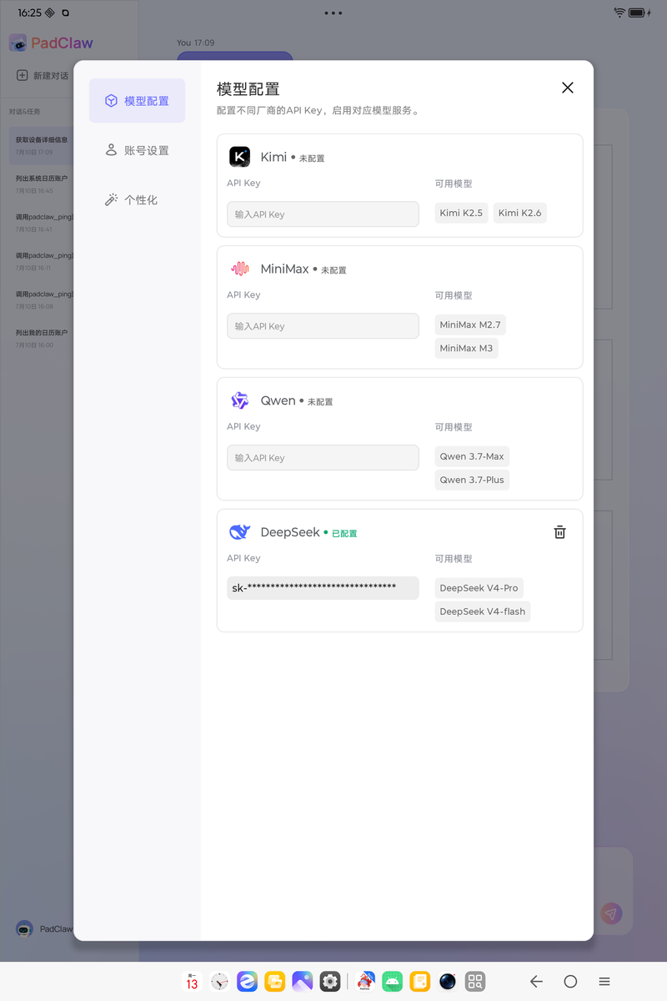Tap the three-dot handle at screen top

(333, 13)
